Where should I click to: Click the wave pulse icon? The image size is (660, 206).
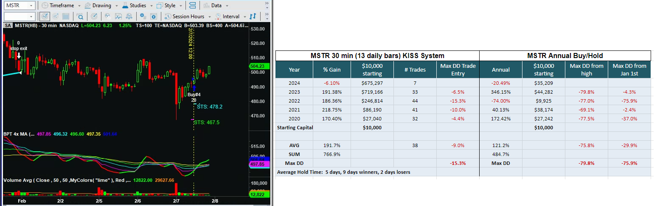click(107, 16)
